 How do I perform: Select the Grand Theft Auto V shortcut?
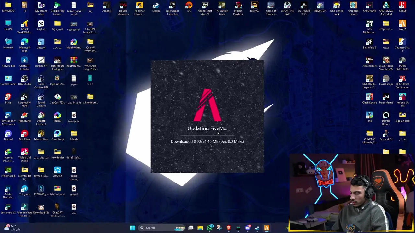tap(205, 8)
